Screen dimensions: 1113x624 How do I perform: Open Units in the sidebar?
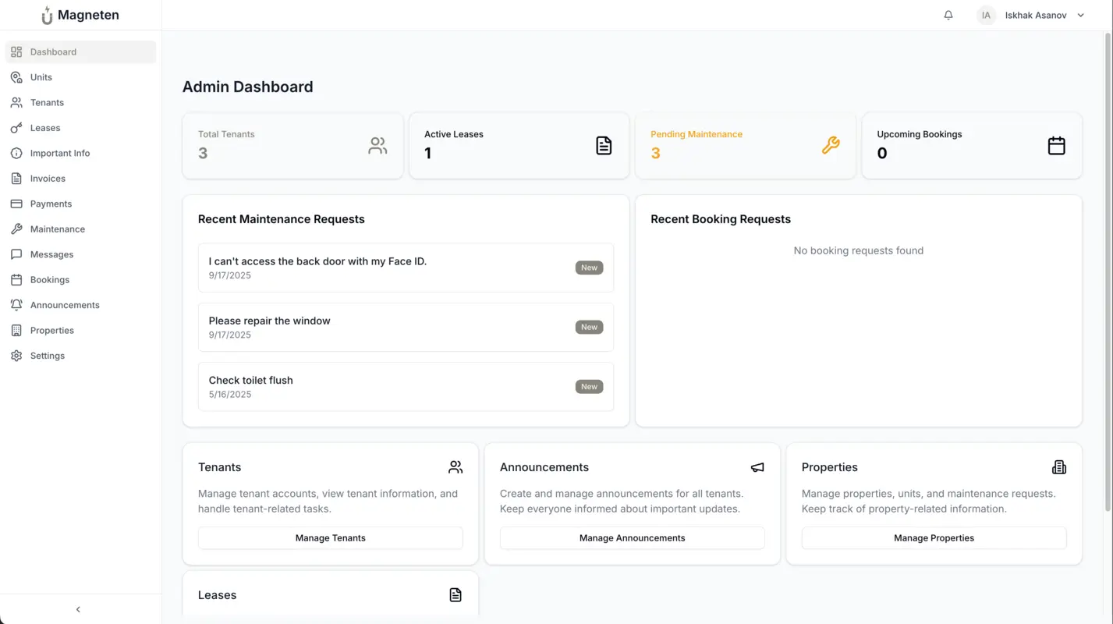[x=41, y=77]
